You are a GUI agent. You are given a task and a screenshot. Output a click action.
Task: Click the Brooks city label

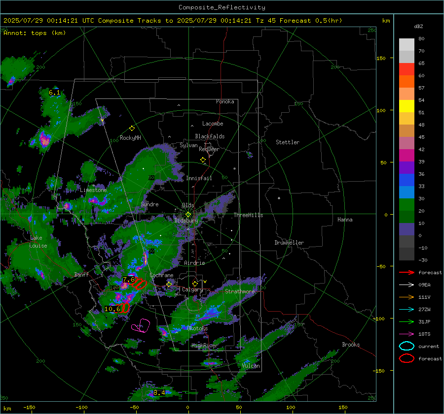[351, 345]
